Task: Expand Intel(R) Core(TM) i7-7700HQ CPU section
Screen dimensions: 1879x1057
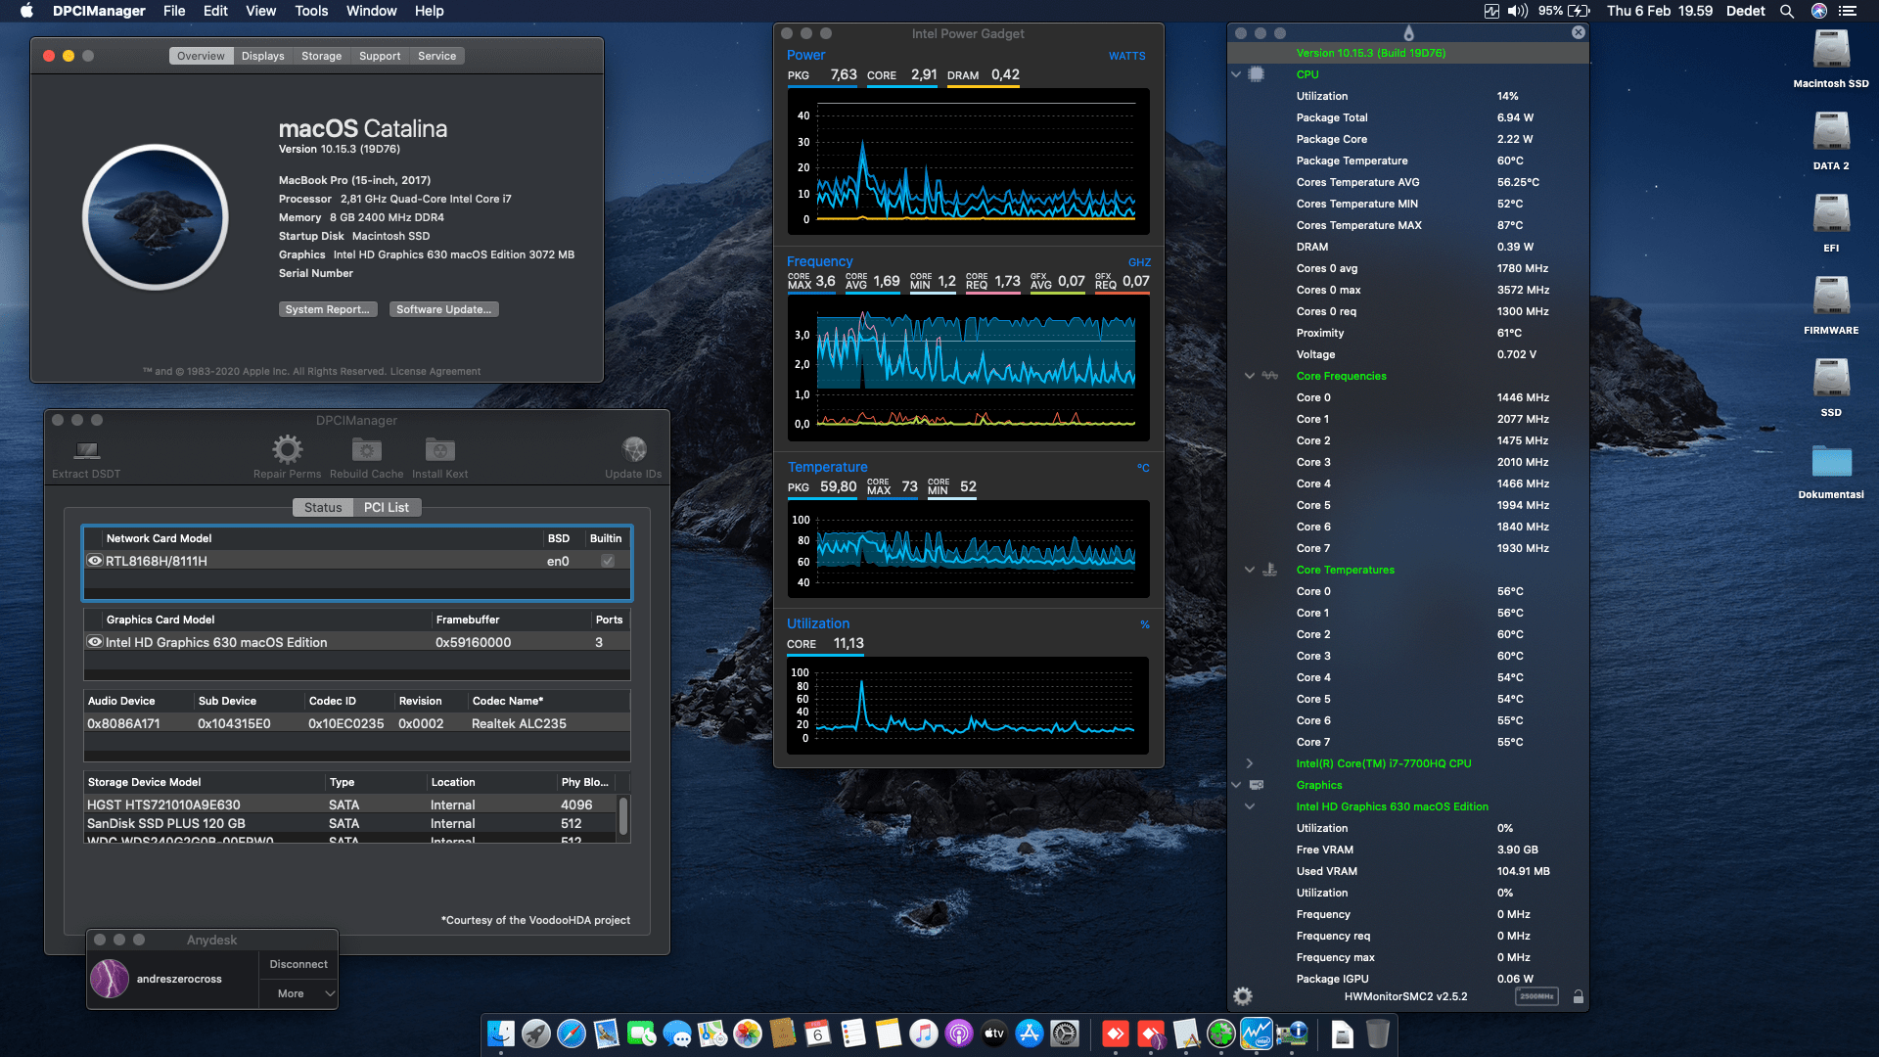Action: point(1250,763)
